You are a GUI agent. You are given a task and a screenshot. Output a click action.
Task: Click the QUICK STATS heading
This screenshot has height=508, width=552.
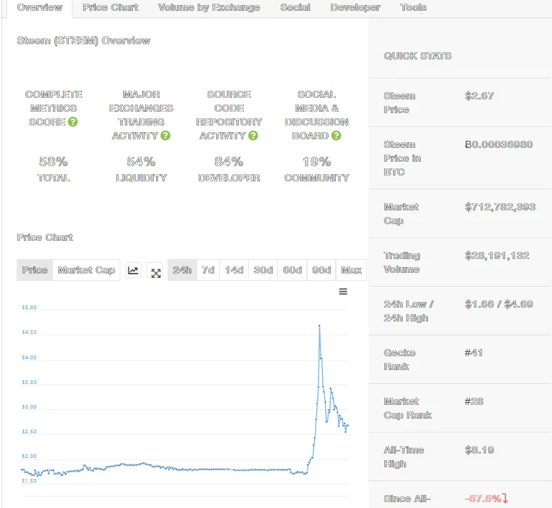tap(418, 56)
